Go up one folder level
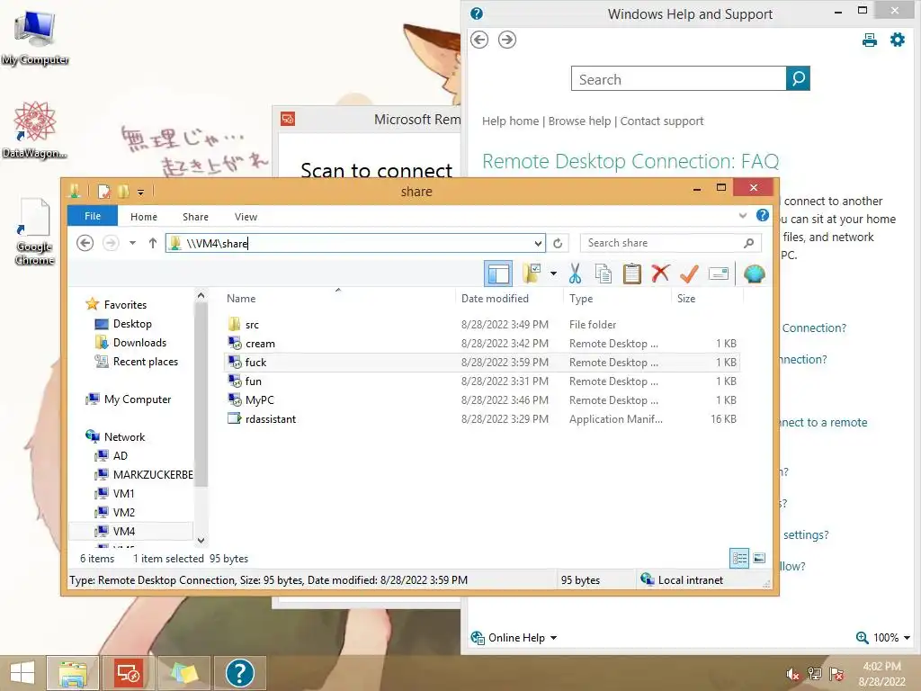921x691 pixels. pos(153,243)
